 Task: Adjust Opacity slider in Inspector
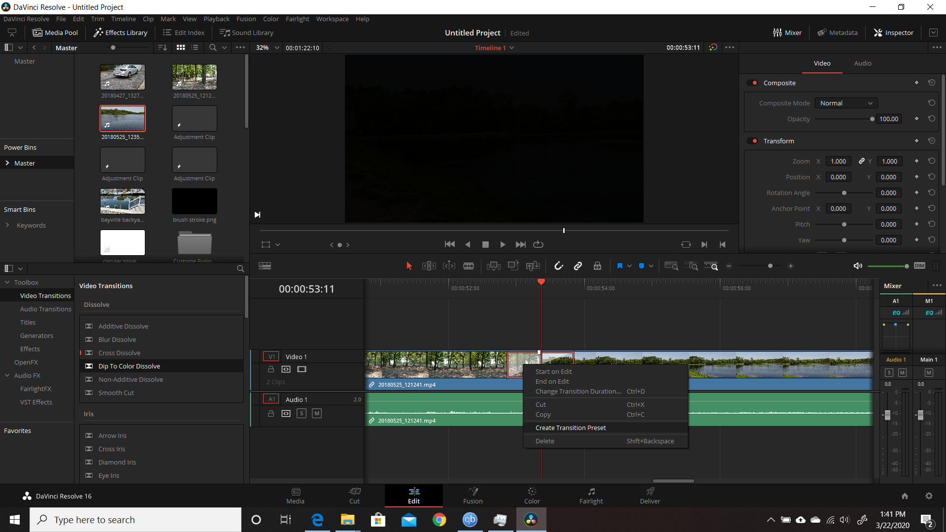click(872, 119)
